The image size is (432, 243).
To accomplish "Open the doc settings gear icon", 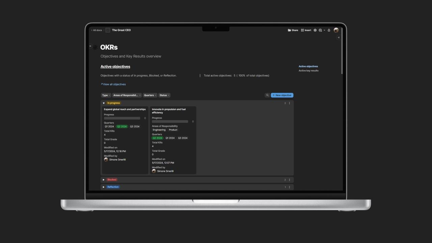I will click(315, 30).
